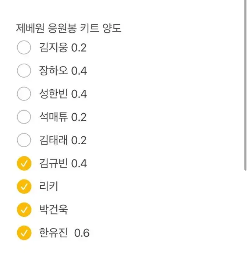
Task: Uncheck the yellow checkmark beside 김규빈 0.4
Action: pyautogui.click(x=24, y=164)
